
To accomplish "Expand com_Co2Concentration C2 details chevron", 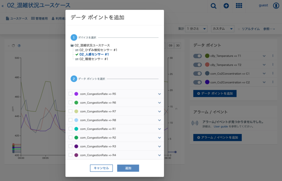I will pyautogui.click(x=264, y=82).
